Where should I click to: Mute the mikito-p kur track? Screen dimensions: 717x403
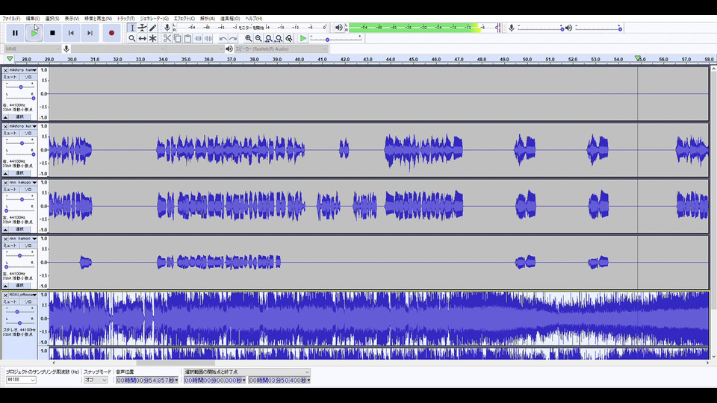[x=10, y=134]
